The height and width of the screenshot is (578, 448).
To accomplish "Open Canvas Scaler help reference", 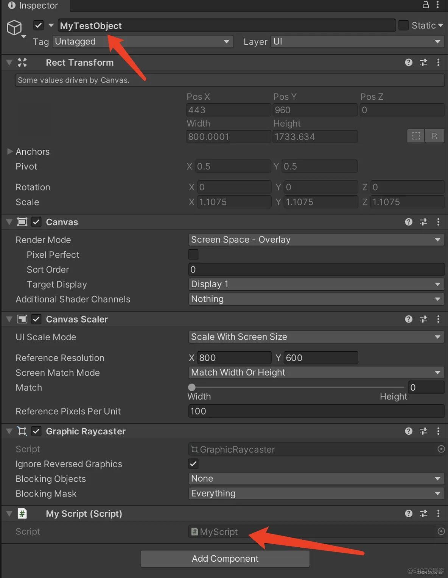I will [409, 319].
